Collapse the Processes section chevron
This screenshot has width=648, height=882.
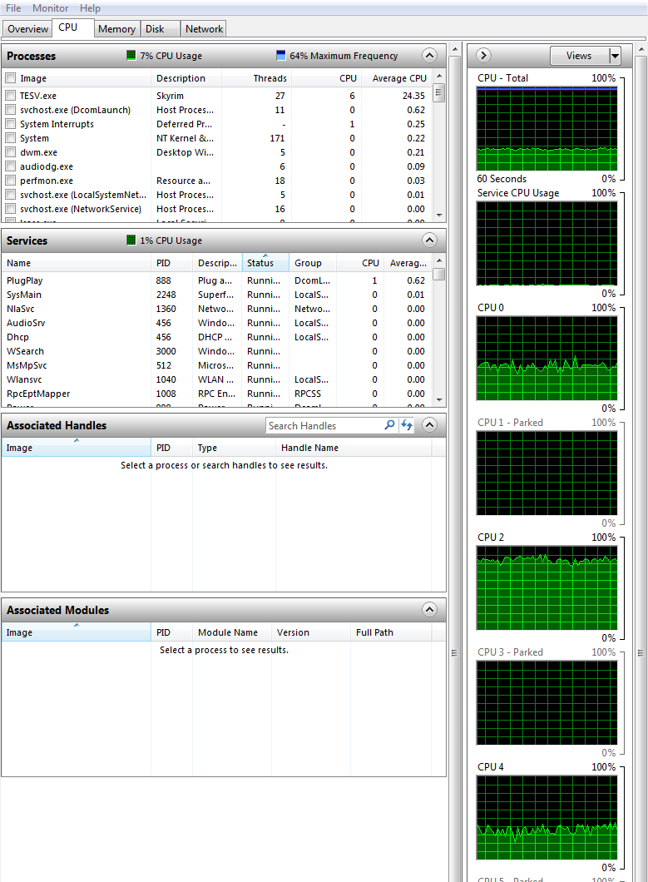[429, 56]
